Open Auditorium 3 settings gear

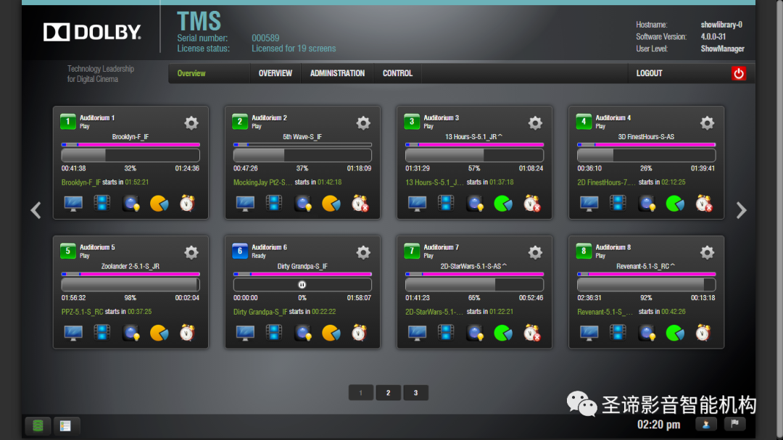pyautogui.click(x=535, y=123)
